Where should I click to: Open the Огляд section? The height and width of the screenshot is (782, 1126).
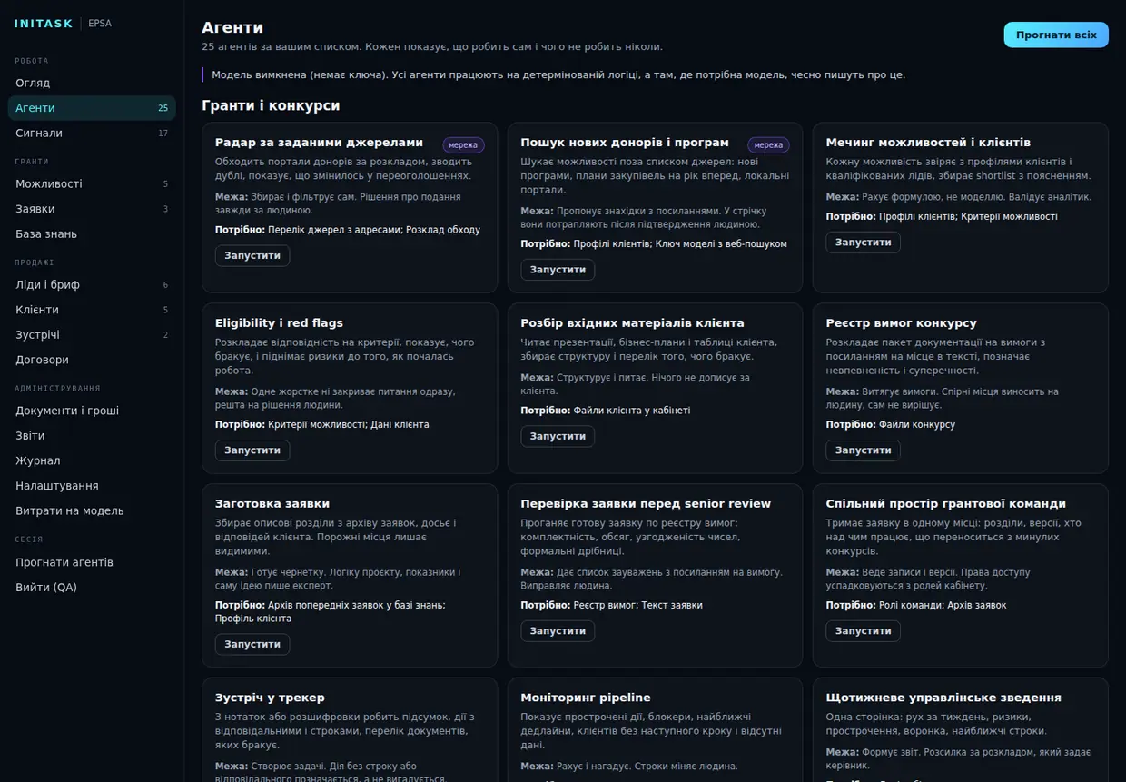point(92,83)
